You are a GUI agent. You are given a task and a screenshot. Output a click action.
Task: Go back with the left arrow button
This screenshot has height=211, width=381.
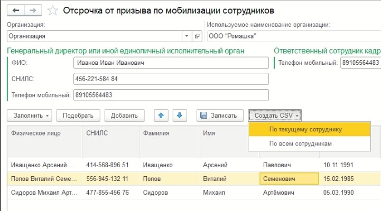pyautogui.click(x=16, y=11)
